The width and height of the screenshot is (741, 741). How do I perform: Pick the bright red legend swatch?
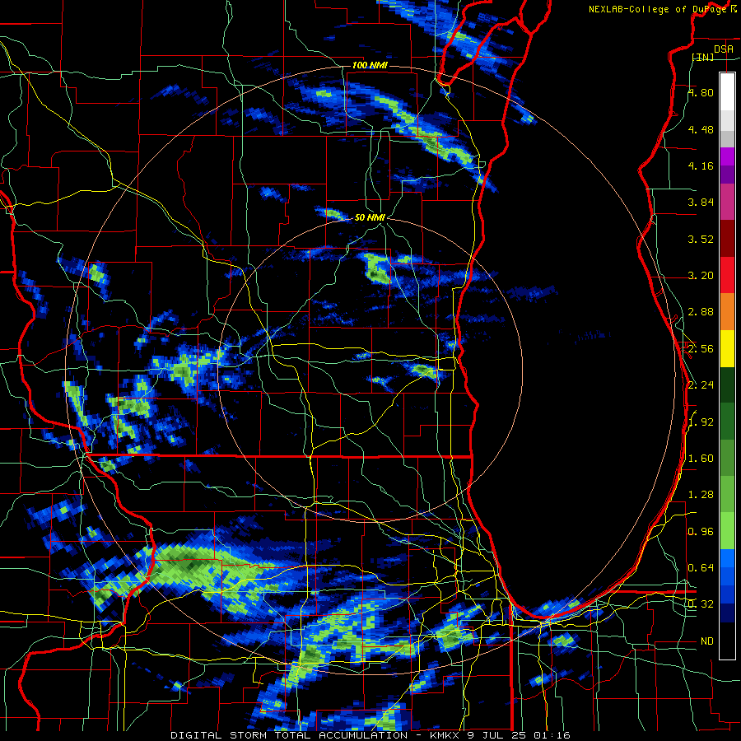(727, 276)
